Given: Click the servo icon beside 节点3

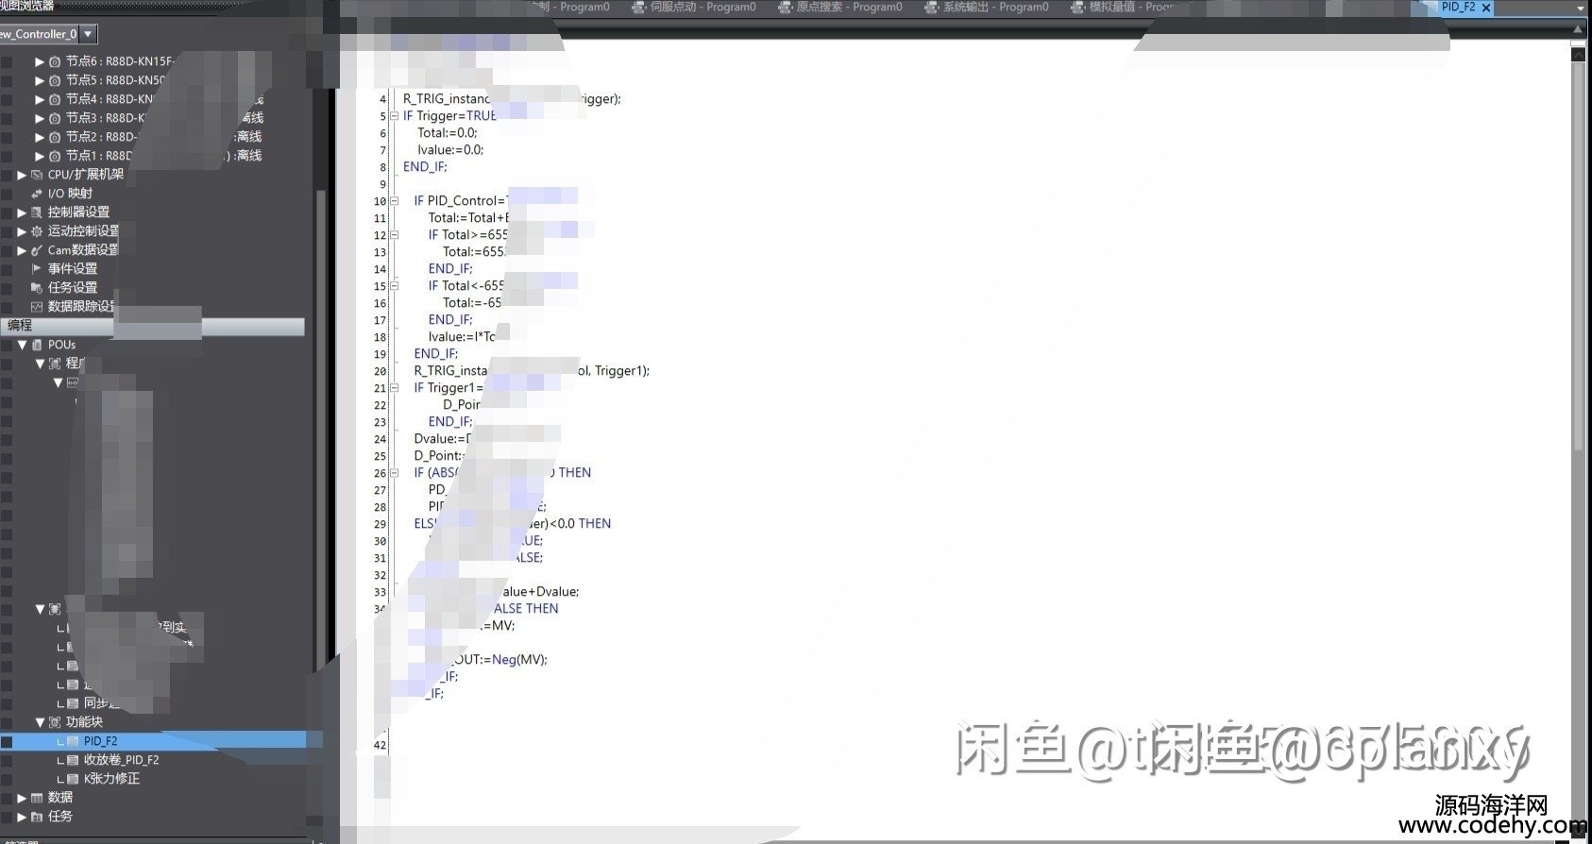Looking at the screenshot, I should pyautogui.click(x=55, y=118).
